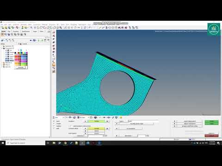Tick the checkbox above the connect what row

click(x=71, y=126)
